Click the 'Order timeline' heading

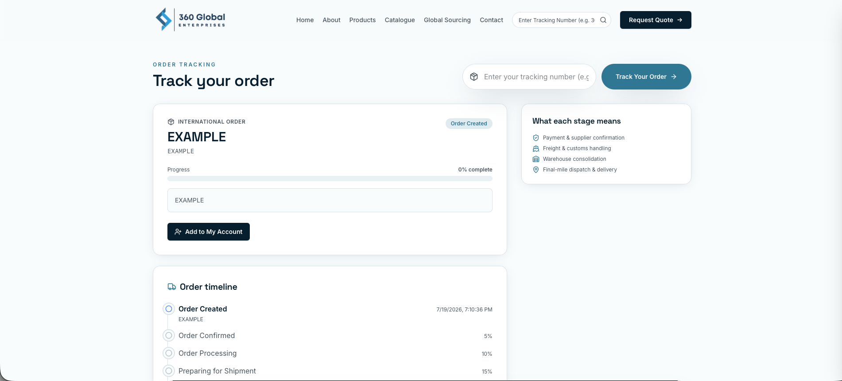click(208, 287)
